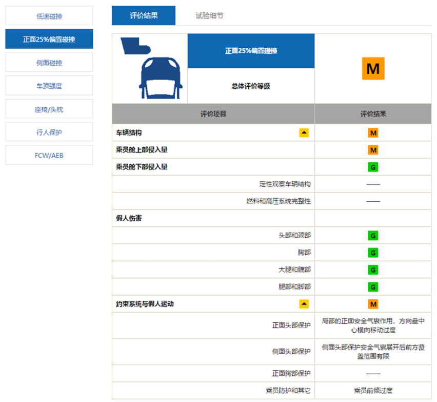Click the 局部的正面安全气囊作用 result text
The width and height of the screenshot is (437, 402).
[x=373, y=326]
